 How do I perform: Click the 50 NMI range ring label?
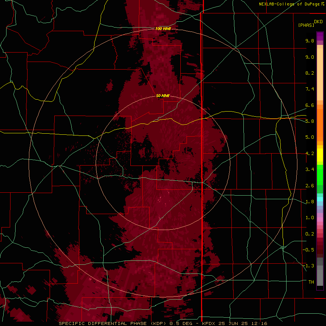(x=163, y=96)
